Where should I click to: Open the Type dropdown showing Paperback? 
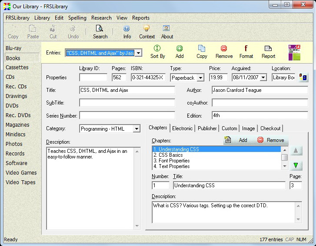pyautogui.click(x=200, y=78)
